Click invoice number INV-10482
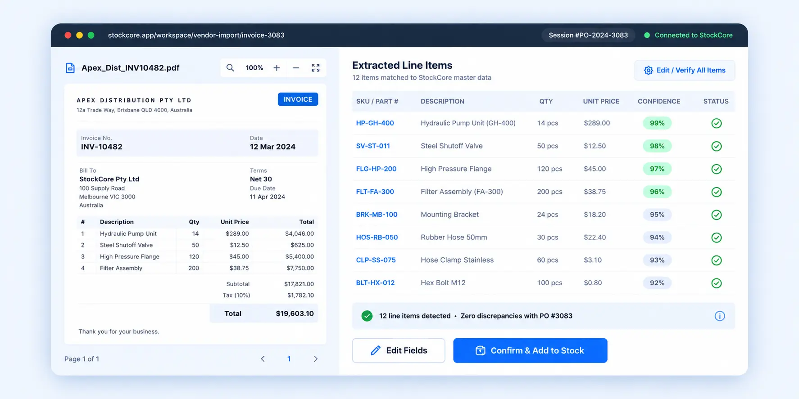 (x=102, y=147)
